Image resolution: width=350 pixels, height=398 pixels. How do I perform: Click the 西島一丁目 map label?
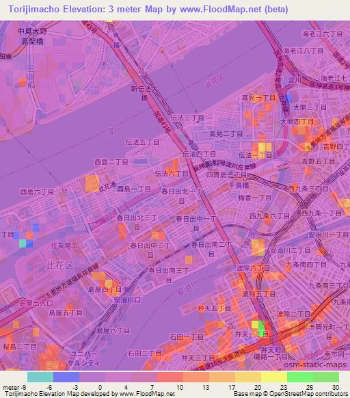click(134, 189)
